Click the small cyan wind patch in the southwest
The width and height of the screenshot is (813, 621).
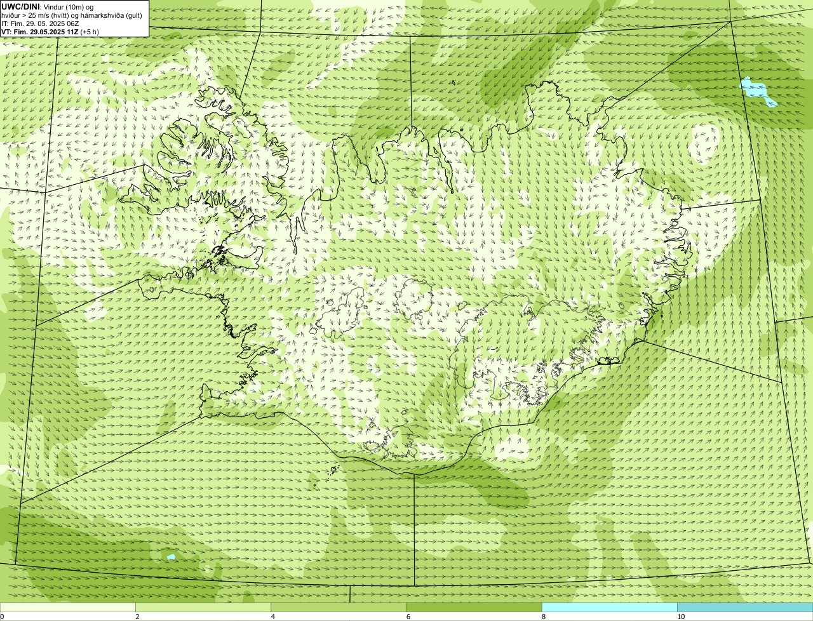coord(171,557)
